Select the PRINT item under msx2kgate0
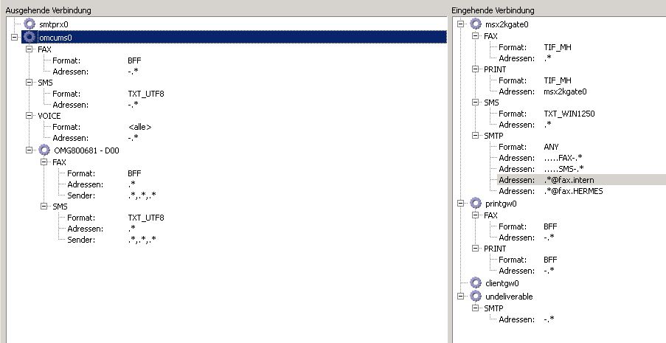 click(x=495, y=69)
